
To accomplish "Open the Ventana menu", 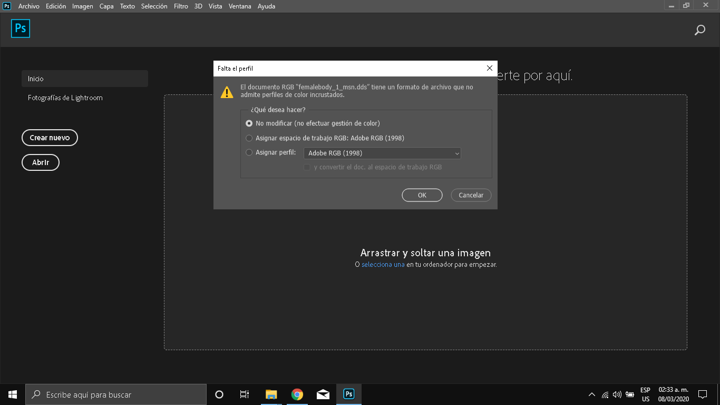I will (240, 6).
